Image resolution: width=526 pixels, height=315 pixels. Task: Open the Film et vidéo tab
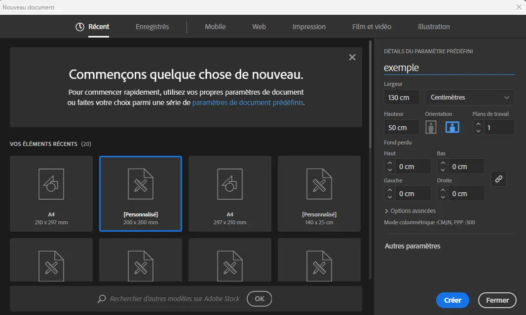point(372,27)
